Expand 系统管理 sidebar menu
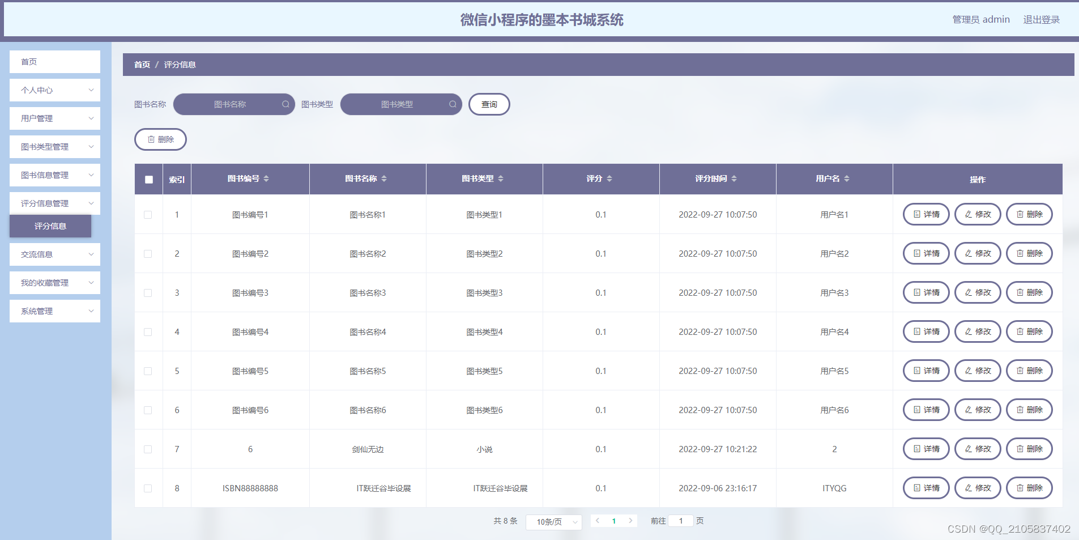 (55, 311)
